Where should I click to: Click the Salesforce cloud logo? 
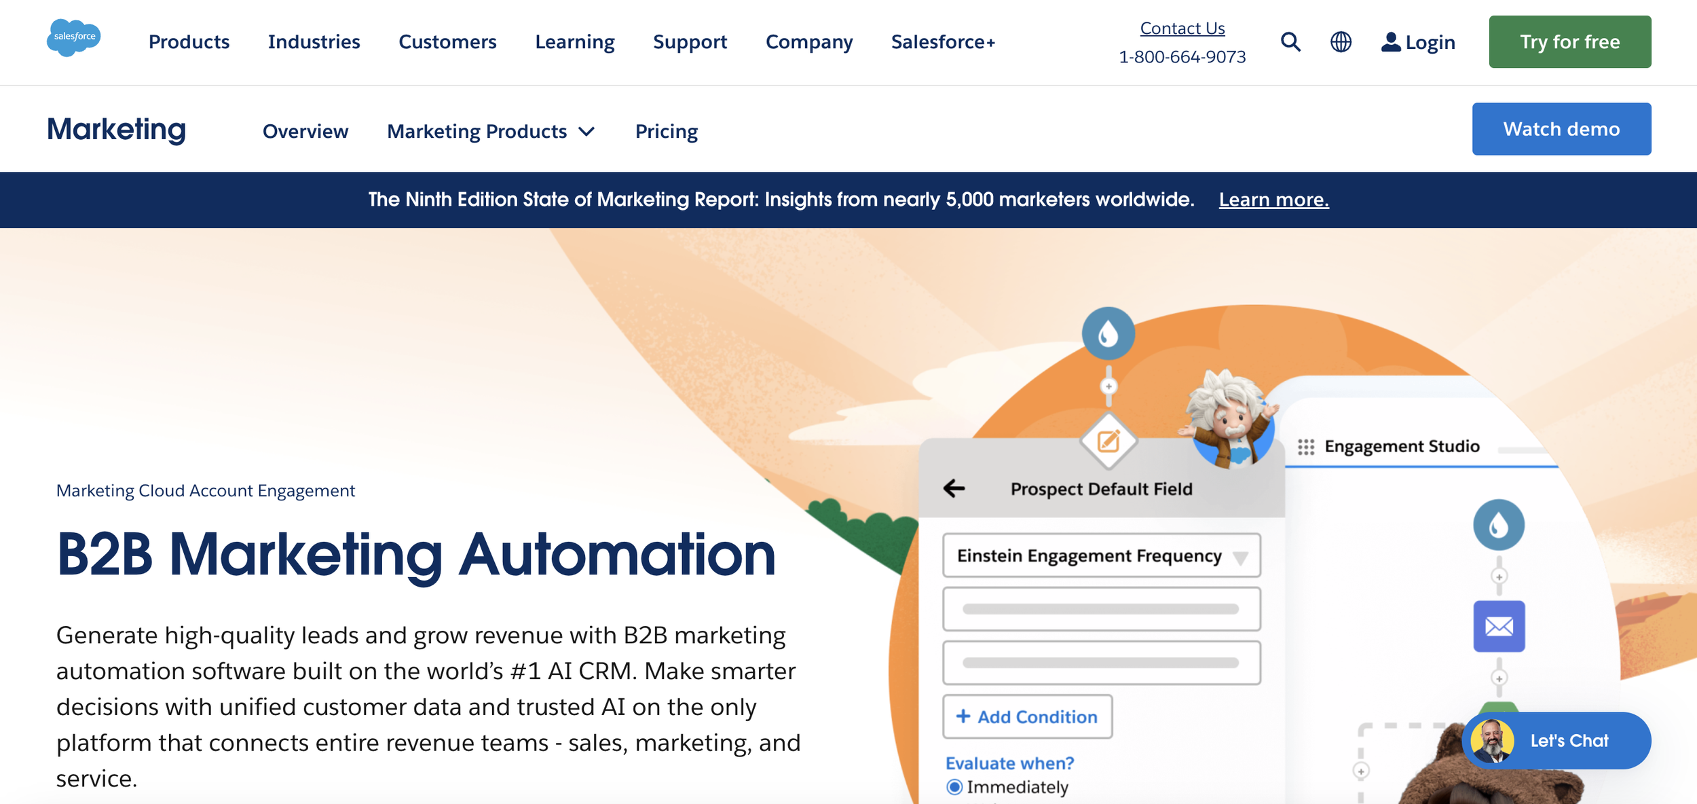click(74, 38)
